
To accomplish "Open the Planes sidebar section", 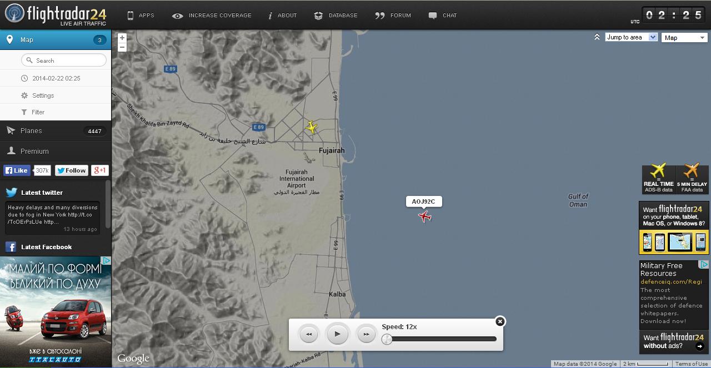I will coord(32,131).
